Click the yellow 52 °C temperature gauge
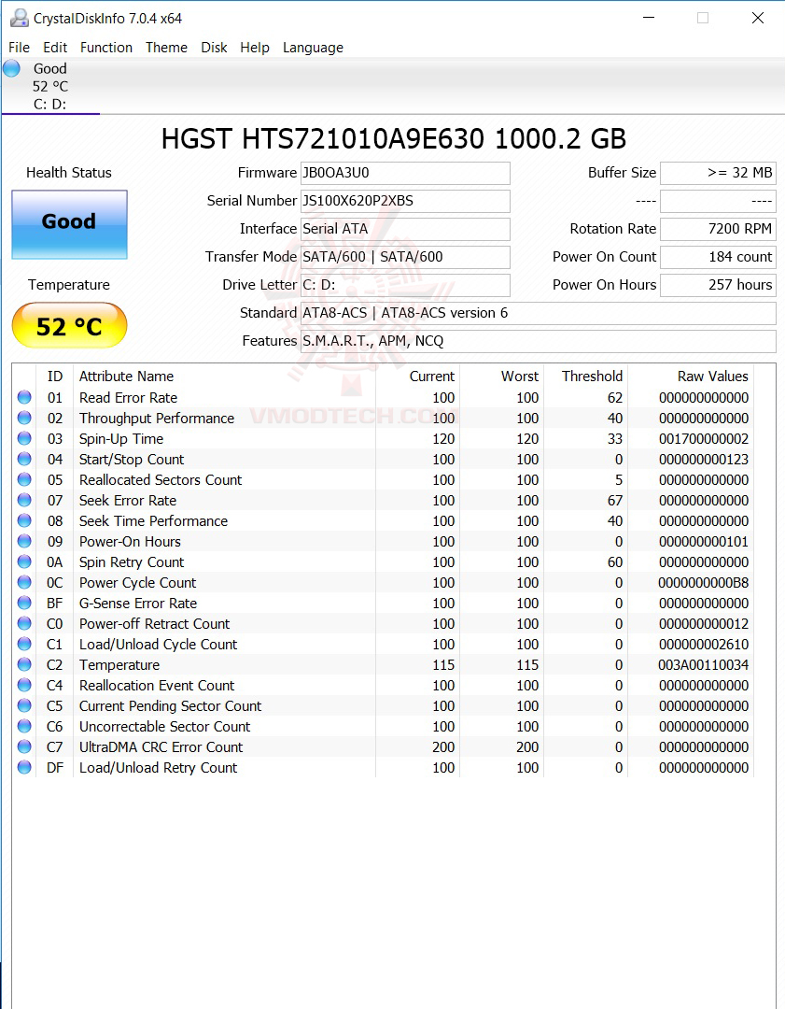 pos(69,325)
